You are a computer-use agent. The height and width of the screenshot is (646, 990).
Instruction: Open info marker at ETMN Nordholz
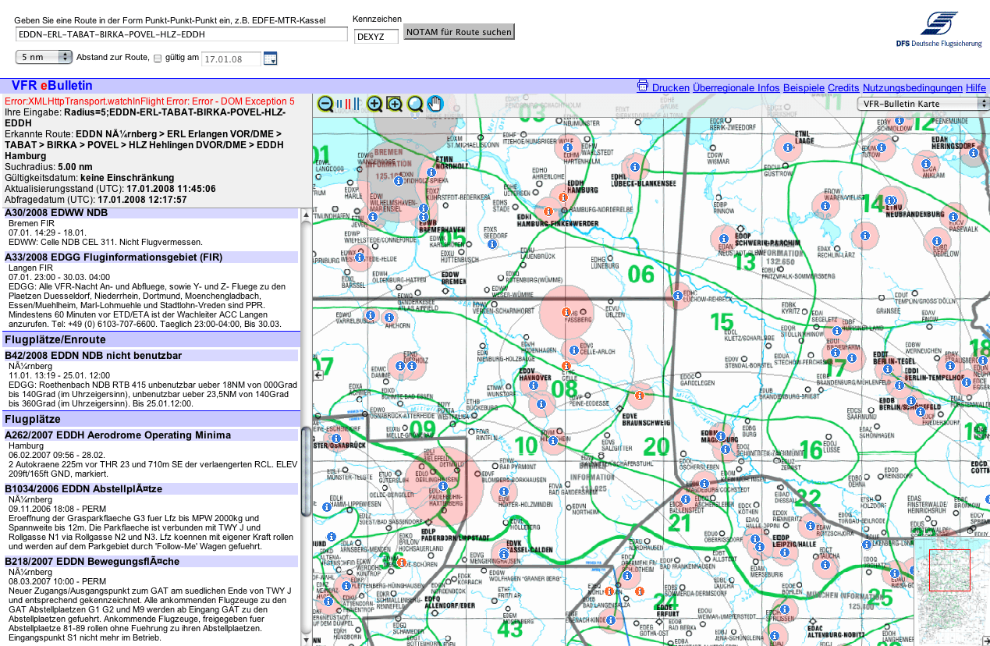pos(431,172)
